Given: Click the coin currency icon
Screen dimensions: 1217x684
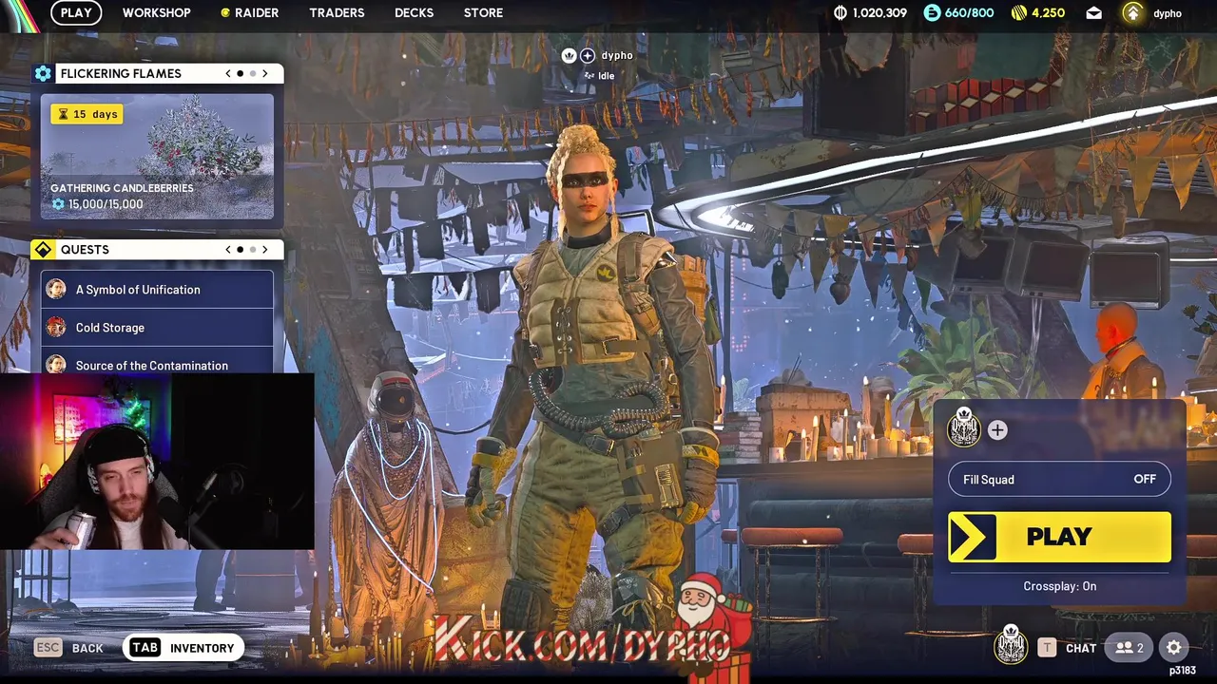Looking at the screenshot, I should tap(840, 12).
